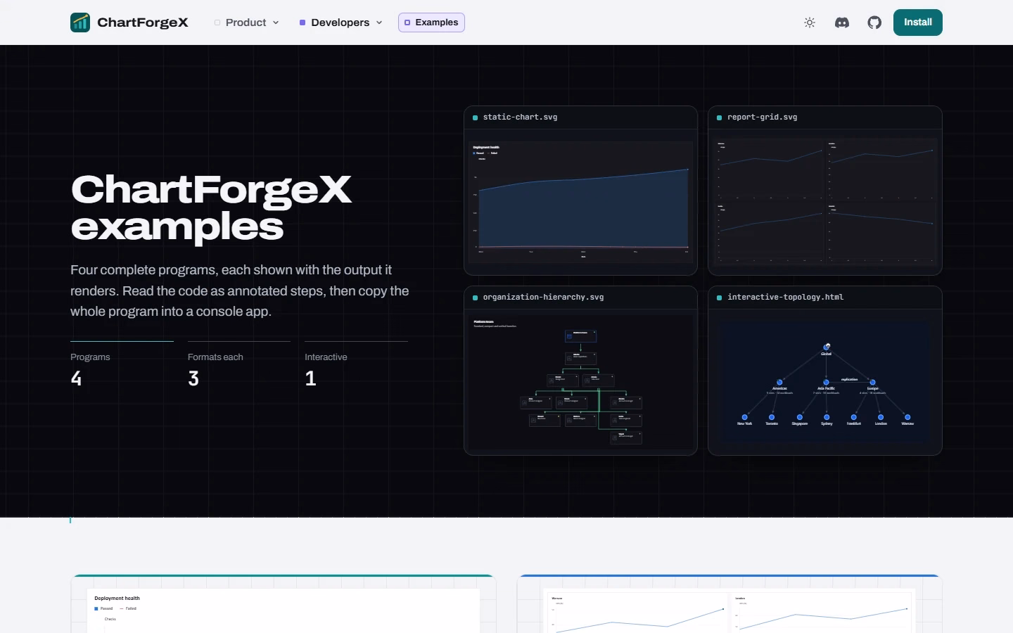The width and height of the screenshot is (1013, 633).
Task: Click the Europe node in topology preview
Action: (x=872, y=383)
